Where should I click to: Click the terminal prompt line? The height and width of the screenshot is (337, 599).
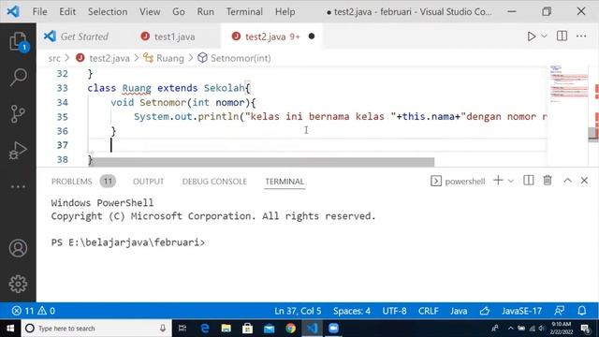point(128,242)
